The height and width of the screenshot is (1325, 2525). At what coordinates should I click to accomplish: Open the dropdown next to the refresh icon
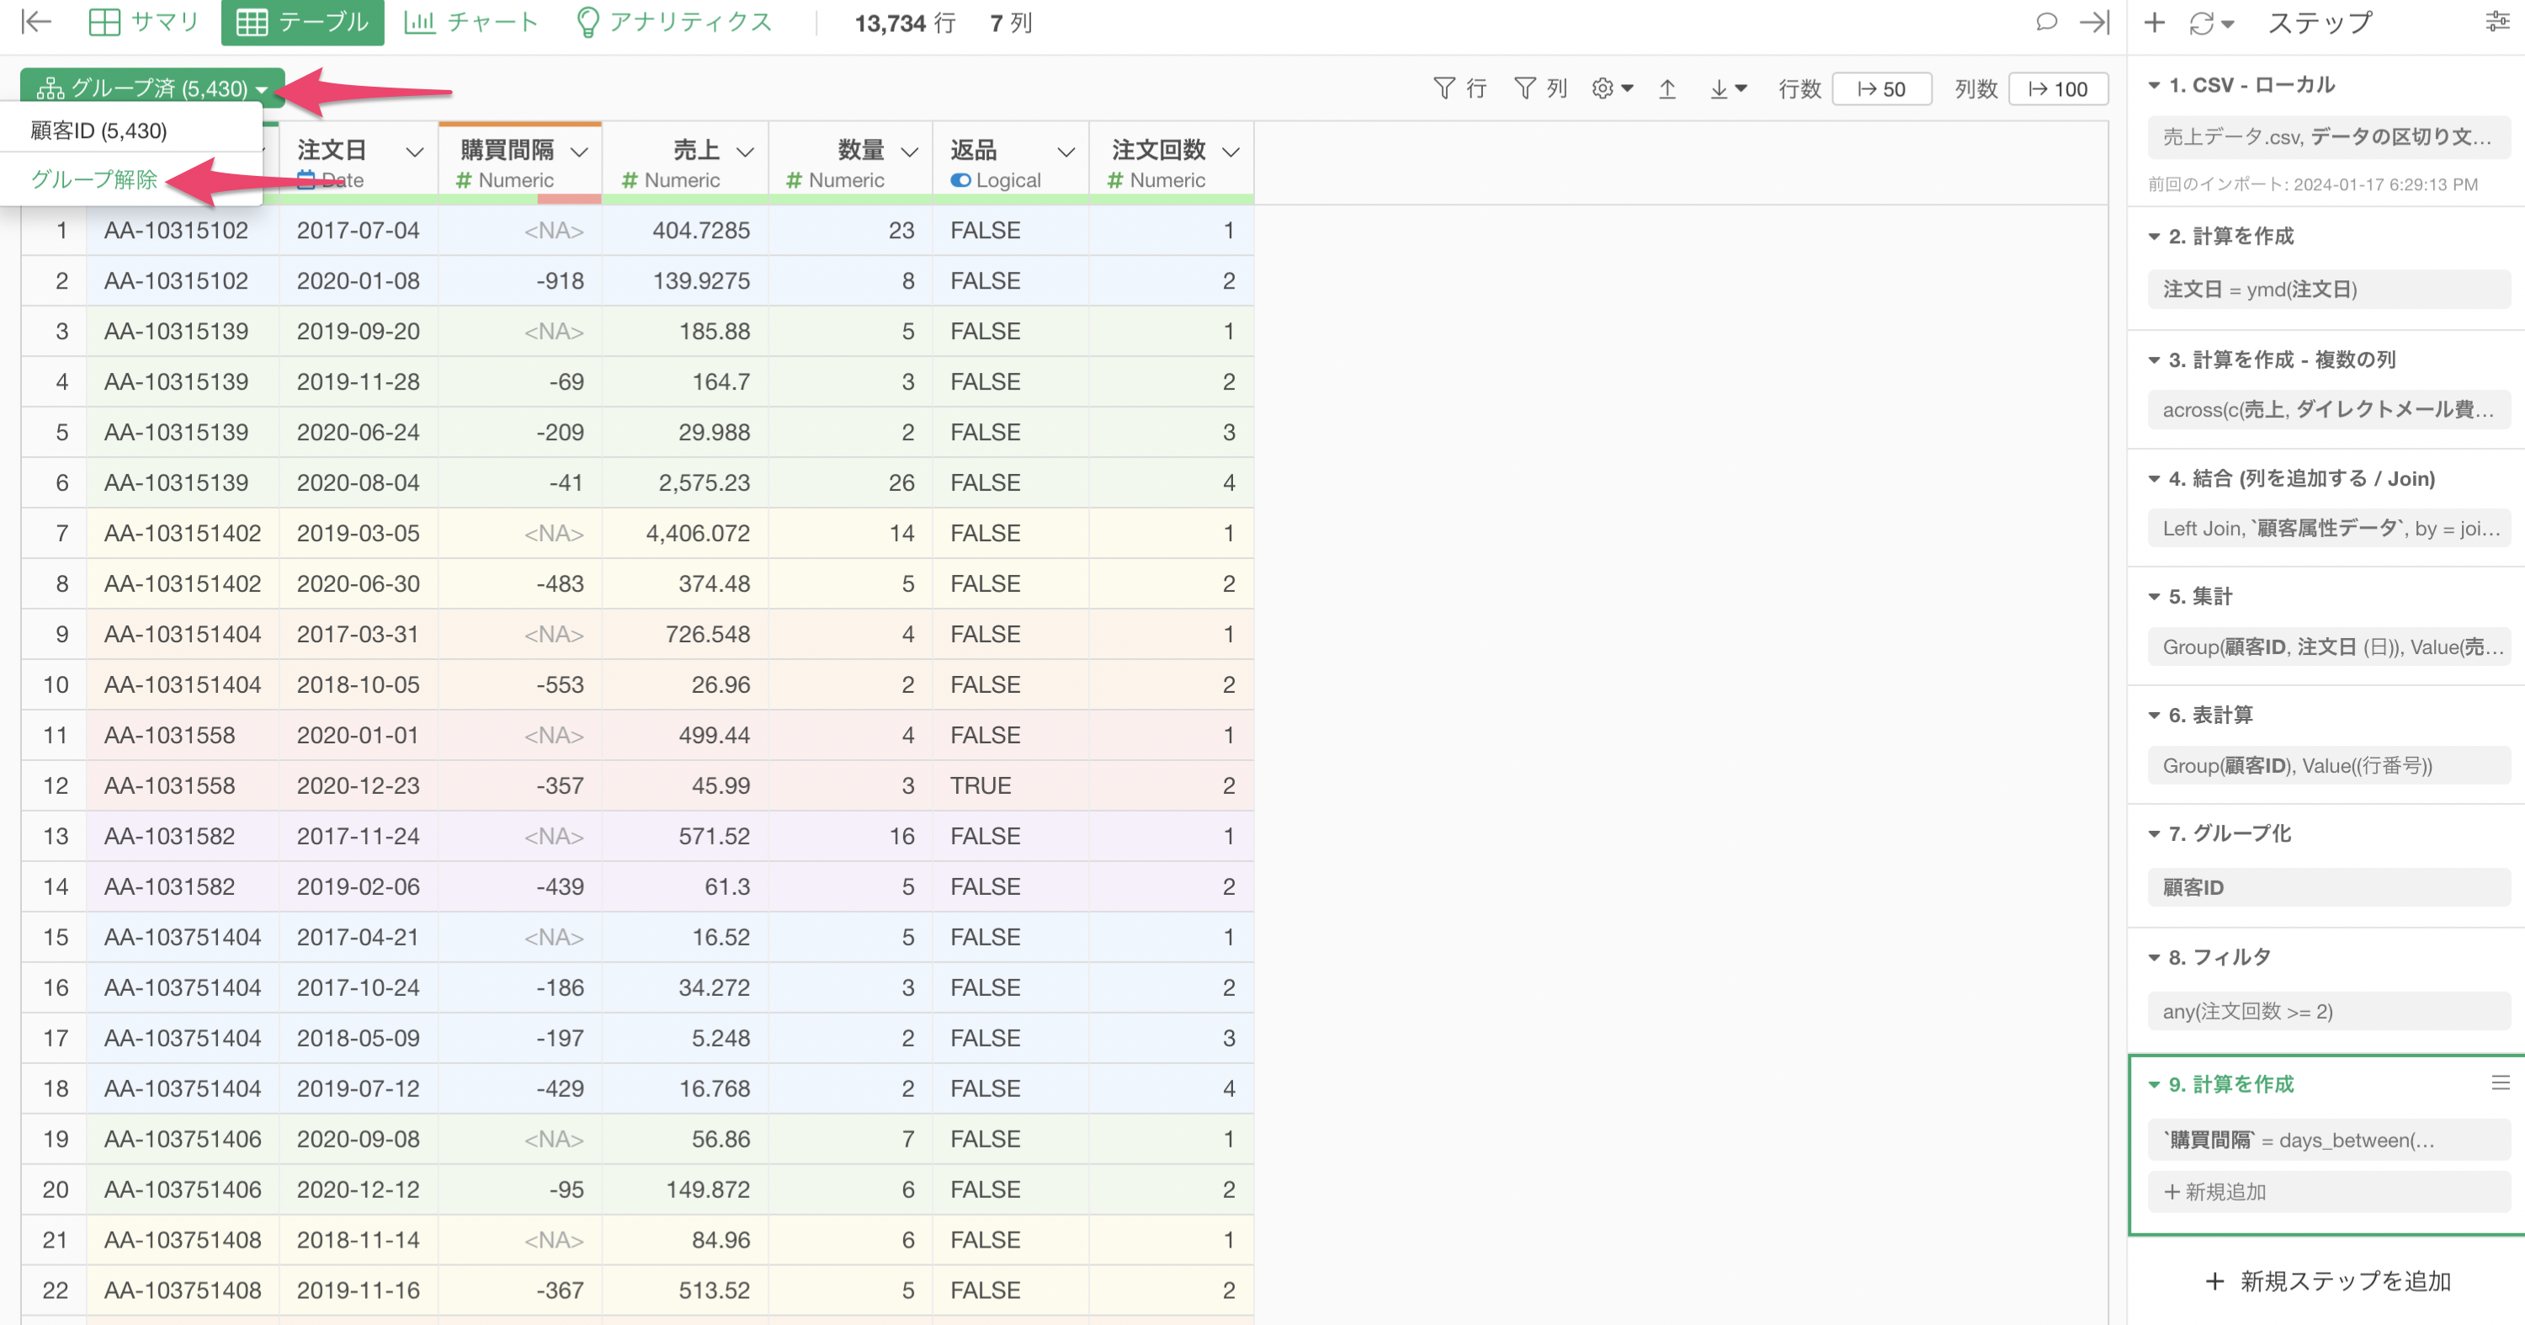(x=2228, y=24)
